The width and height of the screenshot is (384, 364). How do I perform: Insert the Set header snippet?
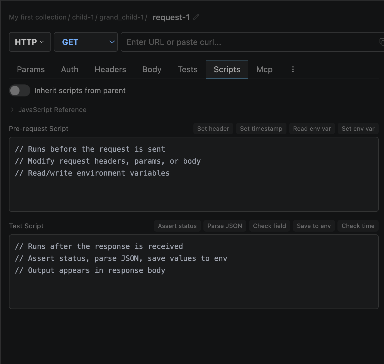[213, 129]
